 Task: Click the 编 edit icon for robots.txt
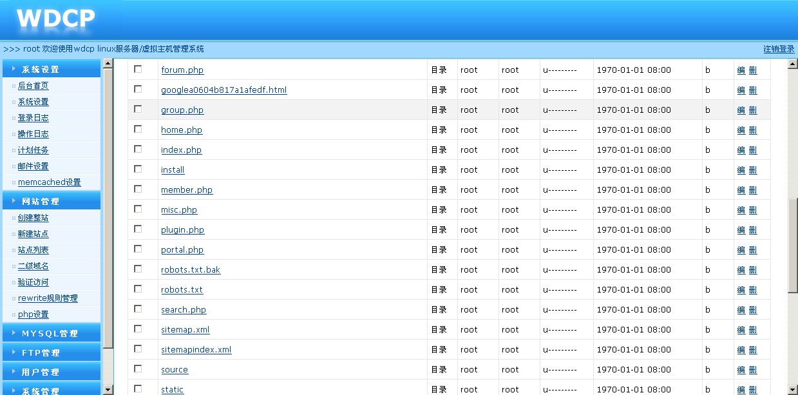click(x=741, y=290)
